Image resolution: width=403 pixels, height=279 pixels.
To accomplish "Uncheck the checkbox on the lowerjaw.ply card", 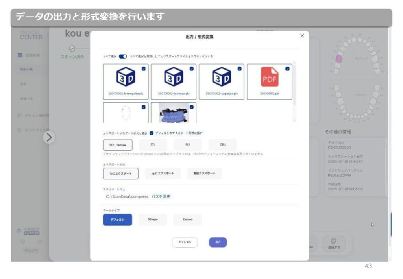I will point(191,68).
